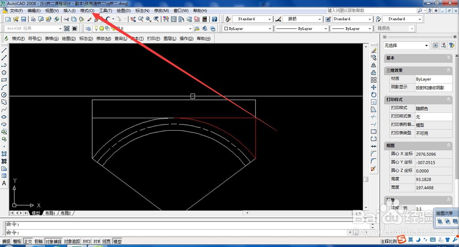
Task: Select the Rotate tool
Action: pyautogui.click(x=374, y=95)
